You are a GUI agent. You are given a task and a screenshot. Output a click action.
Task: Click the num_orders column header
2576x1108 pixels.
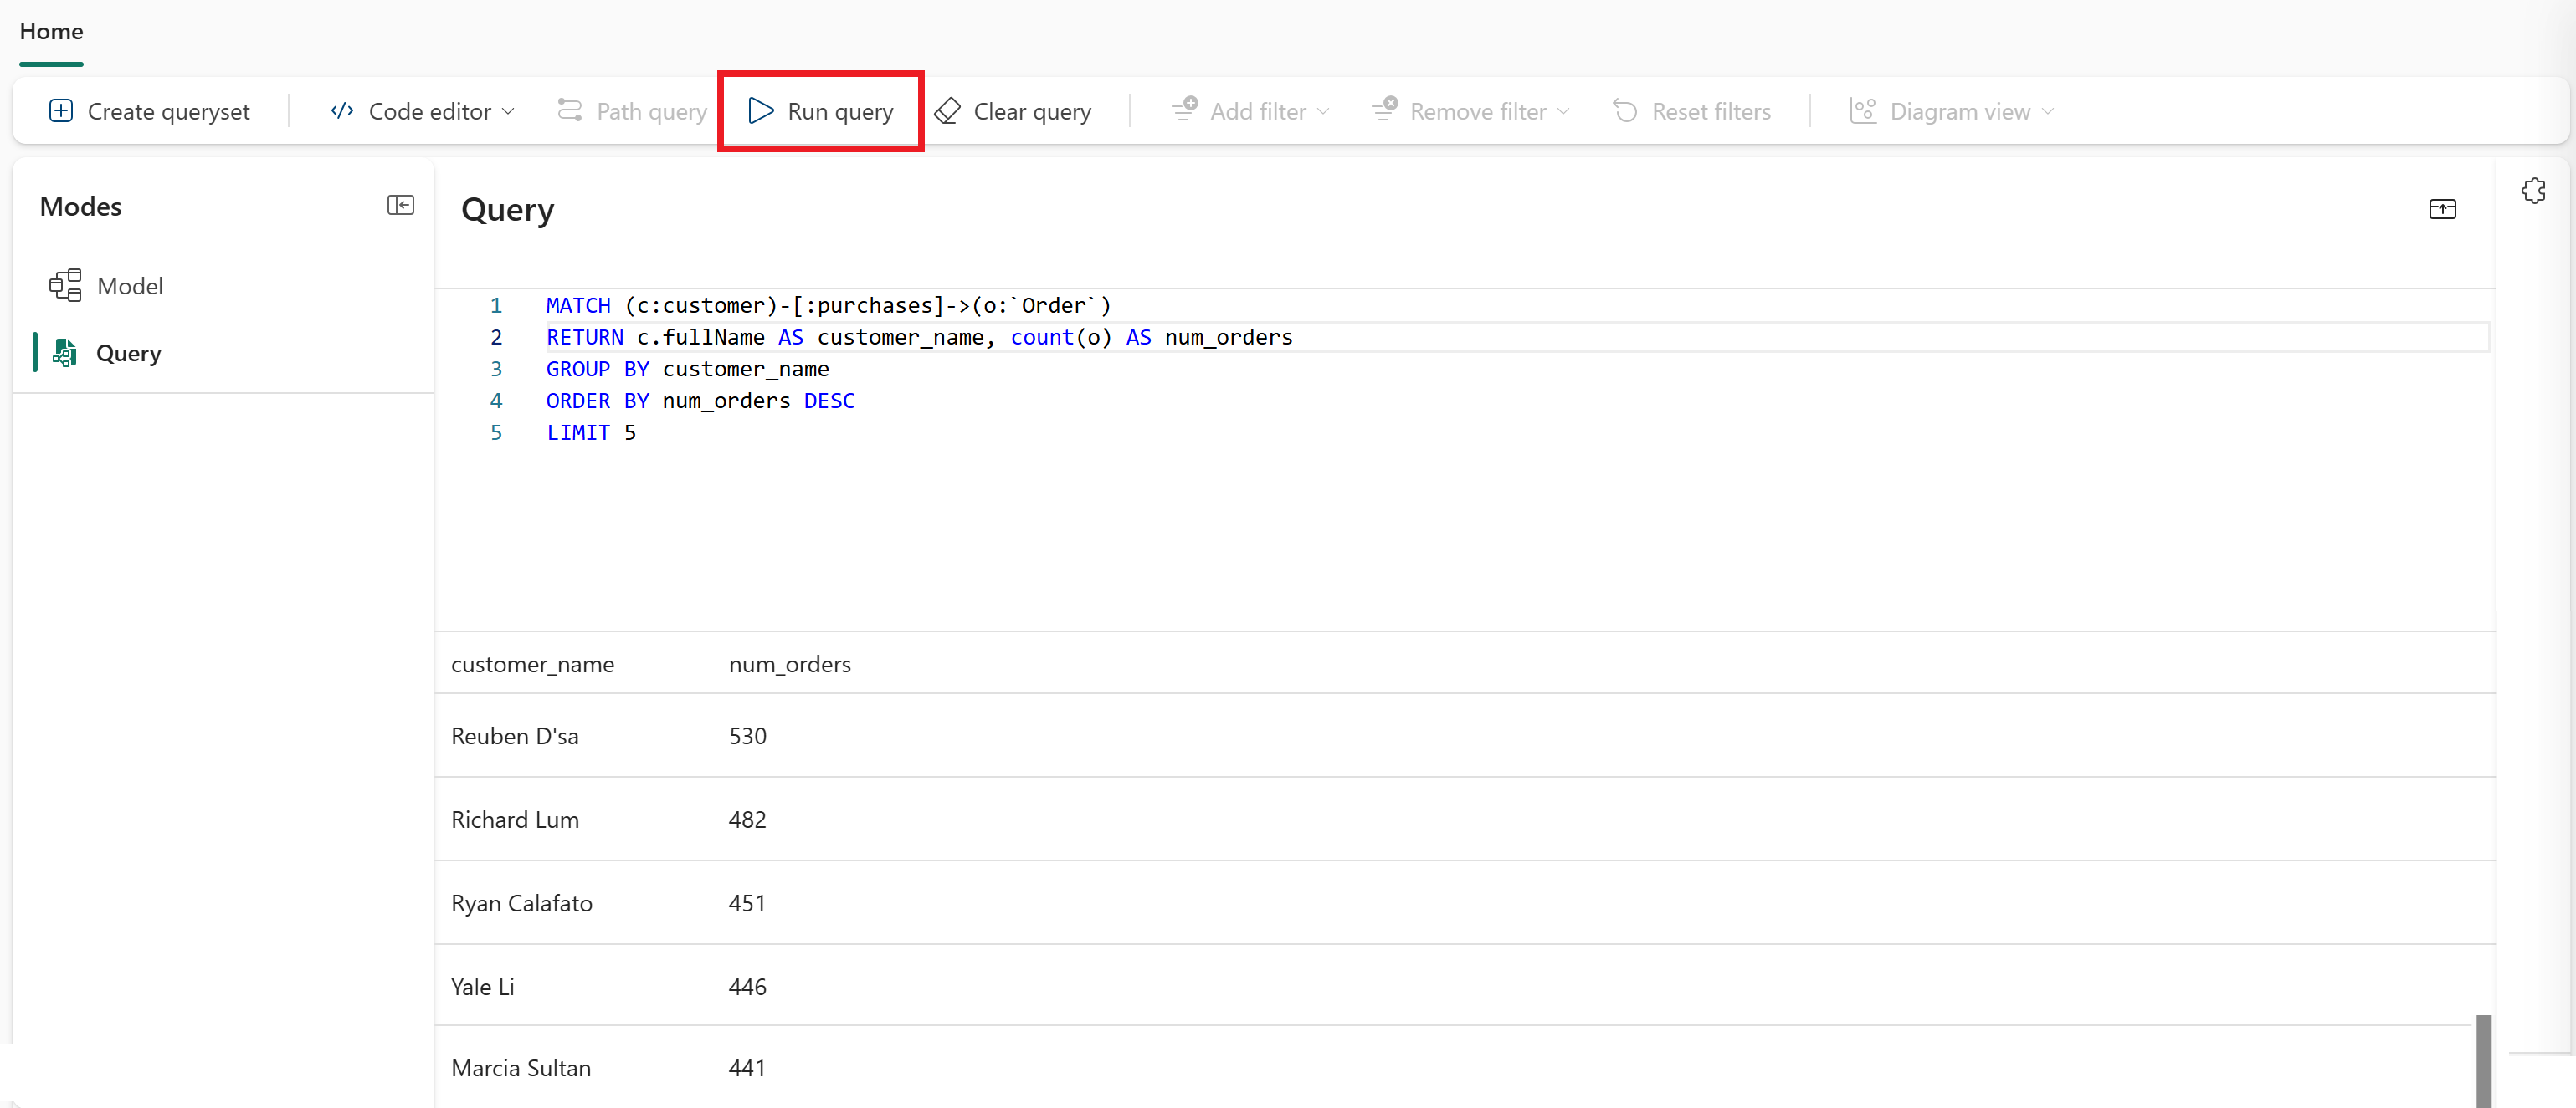(790, 665)
